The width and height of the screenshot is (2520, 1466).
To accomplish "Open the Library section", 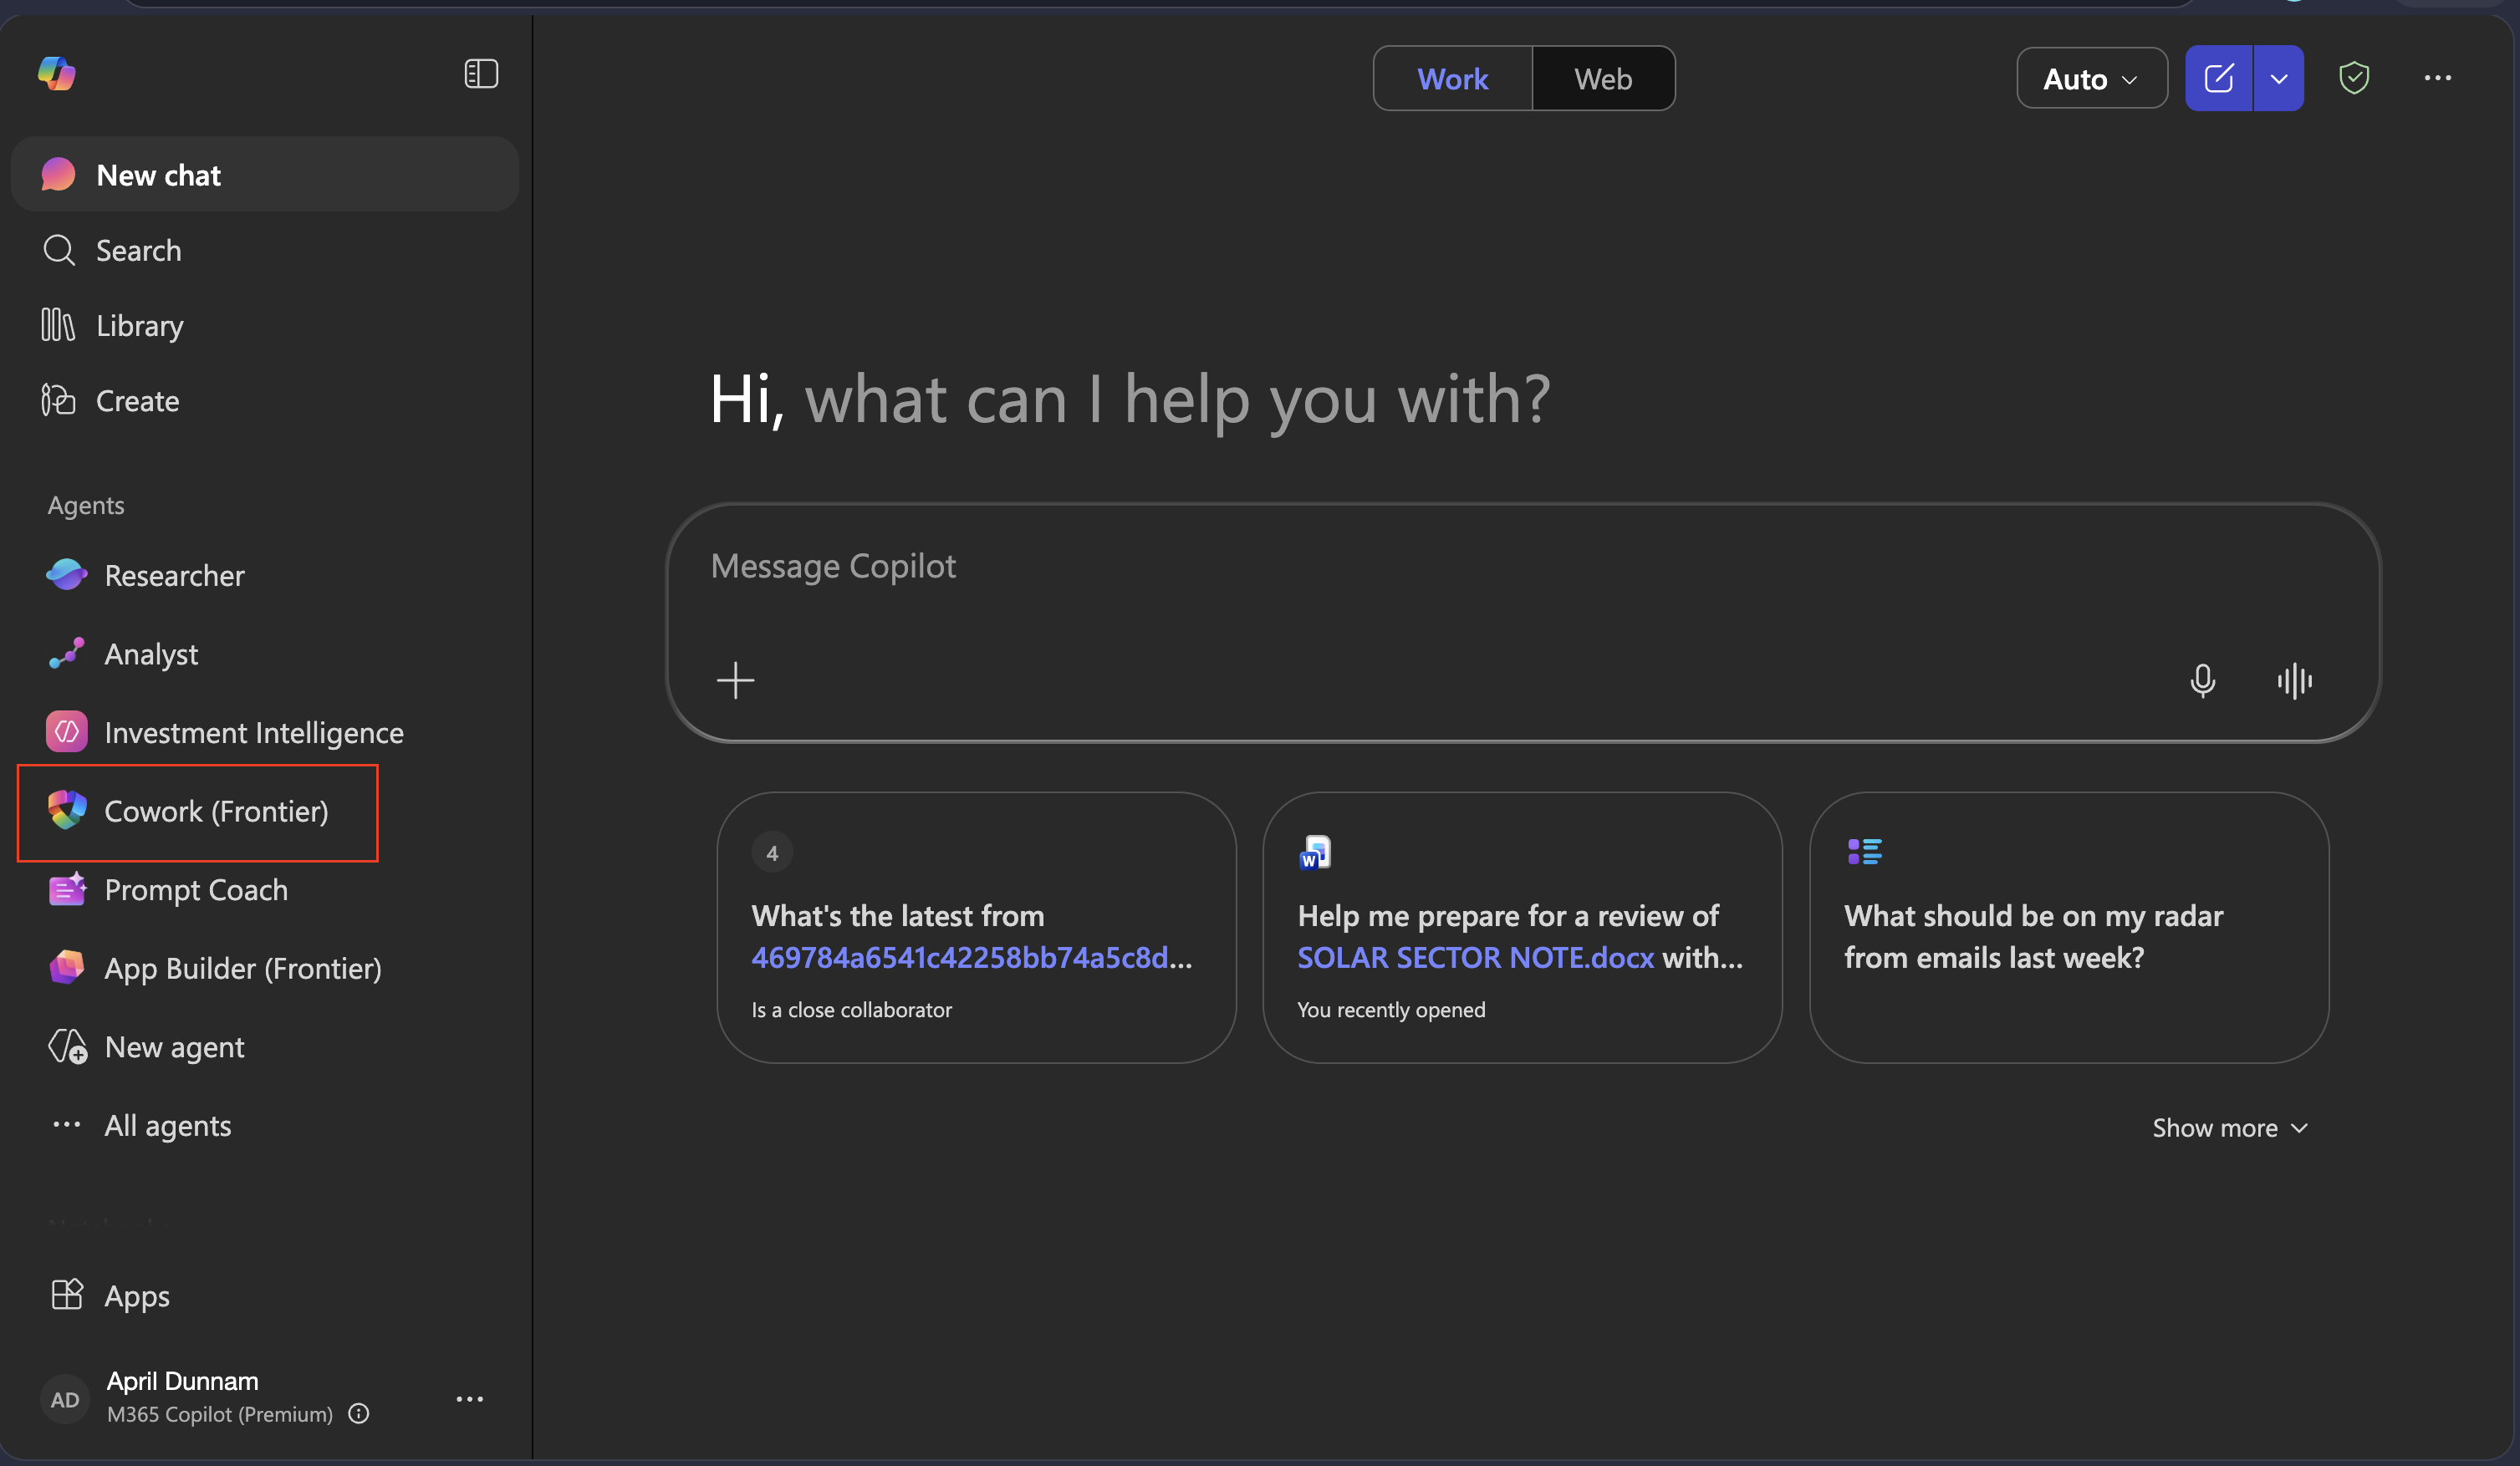I will pos(139,325).
